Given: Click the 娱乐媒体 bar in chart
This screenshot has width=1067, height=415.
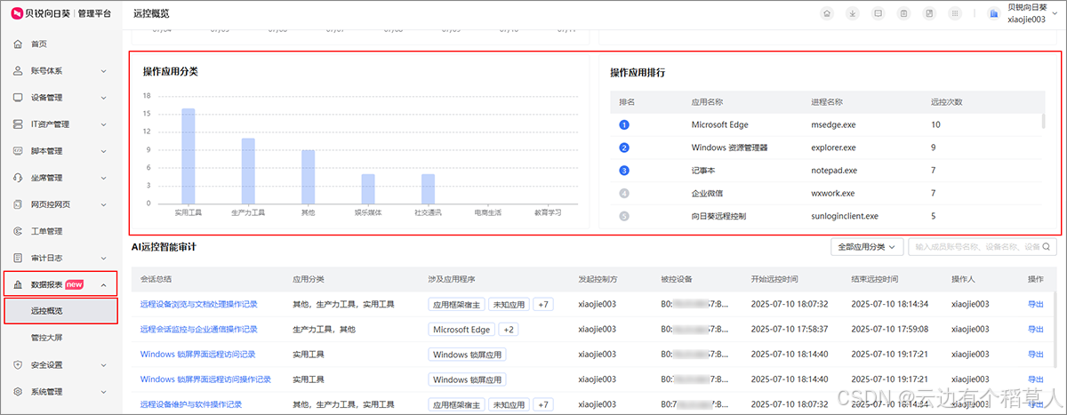Looking at the screenshot, I should (x=367, y=189).
